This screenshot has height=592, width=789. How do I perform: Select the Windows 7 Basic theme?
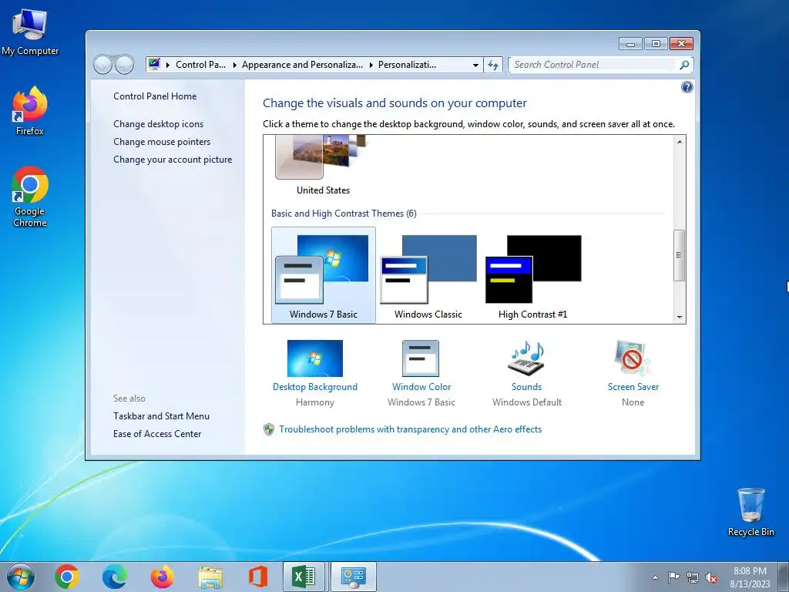pyautogui.click(x=323, y=275)
